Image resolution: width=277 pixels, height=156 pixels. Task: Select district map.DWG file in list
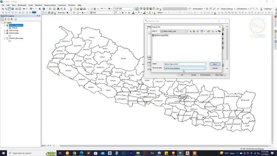click(x=161, y=36)
